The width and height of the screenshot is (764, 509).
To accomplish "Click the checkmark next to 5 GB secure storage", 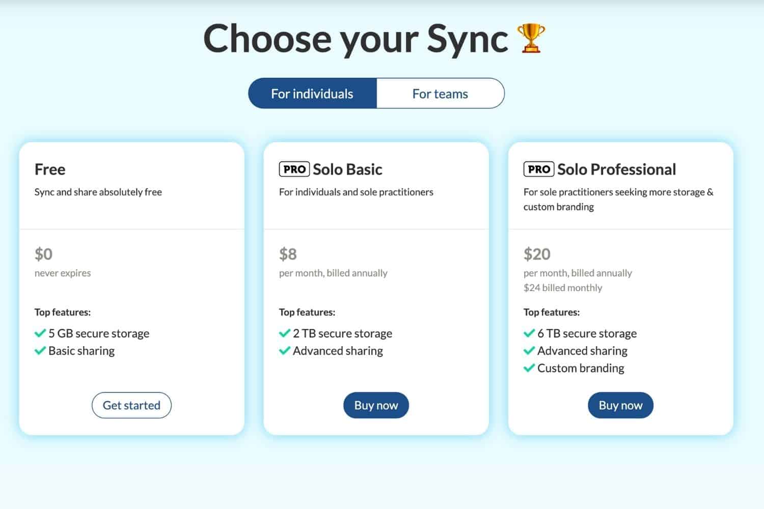I will 40,333.
